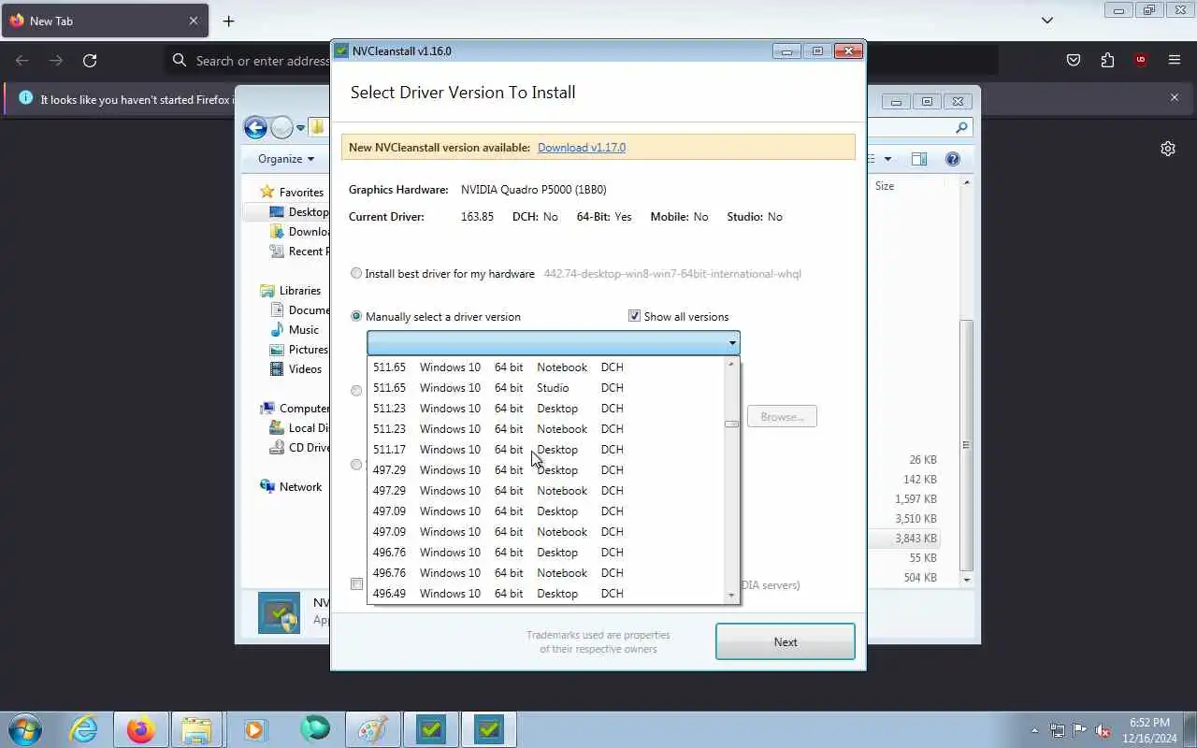Screen dimensions: 1197x748
Task: Click the uBlock Origin toolbar icon
Action: click(1140, 61)
